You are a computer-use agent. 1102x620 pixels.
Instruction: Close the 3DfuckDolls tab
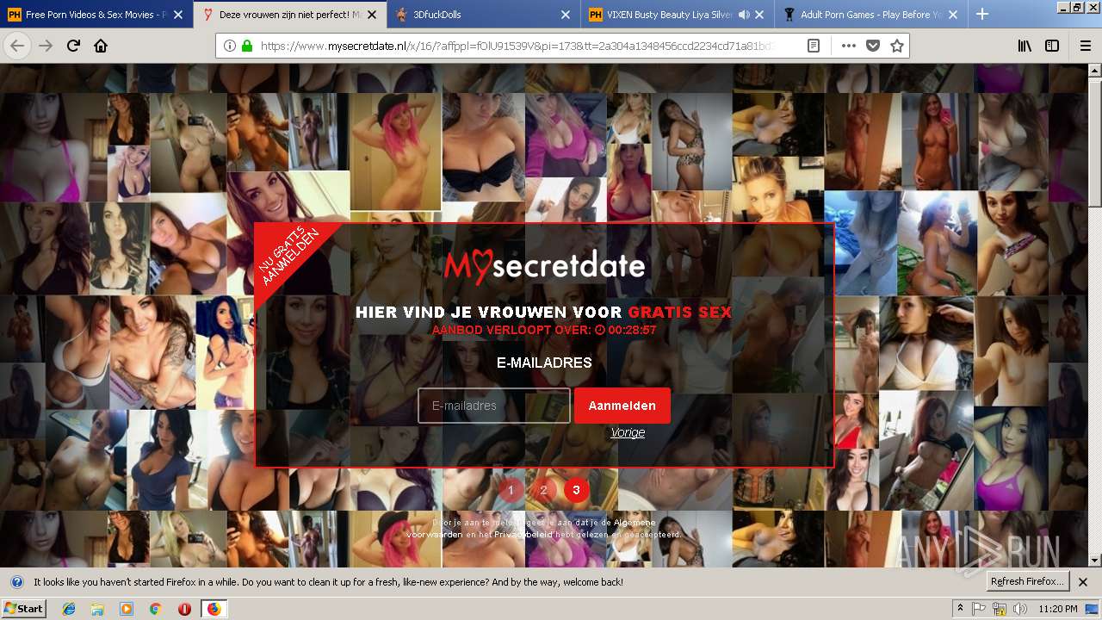pyautogui.click(x=565, y=15)
